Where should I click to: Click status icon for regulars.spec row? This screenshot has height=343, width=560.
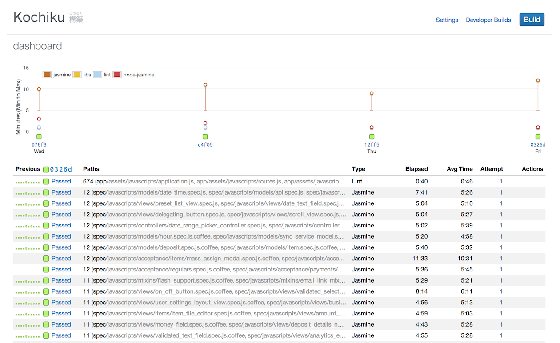(x=46, y=269)
